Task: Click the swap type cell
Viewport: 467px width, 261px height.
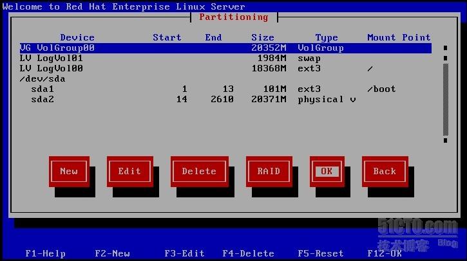Action: (309, 59)
